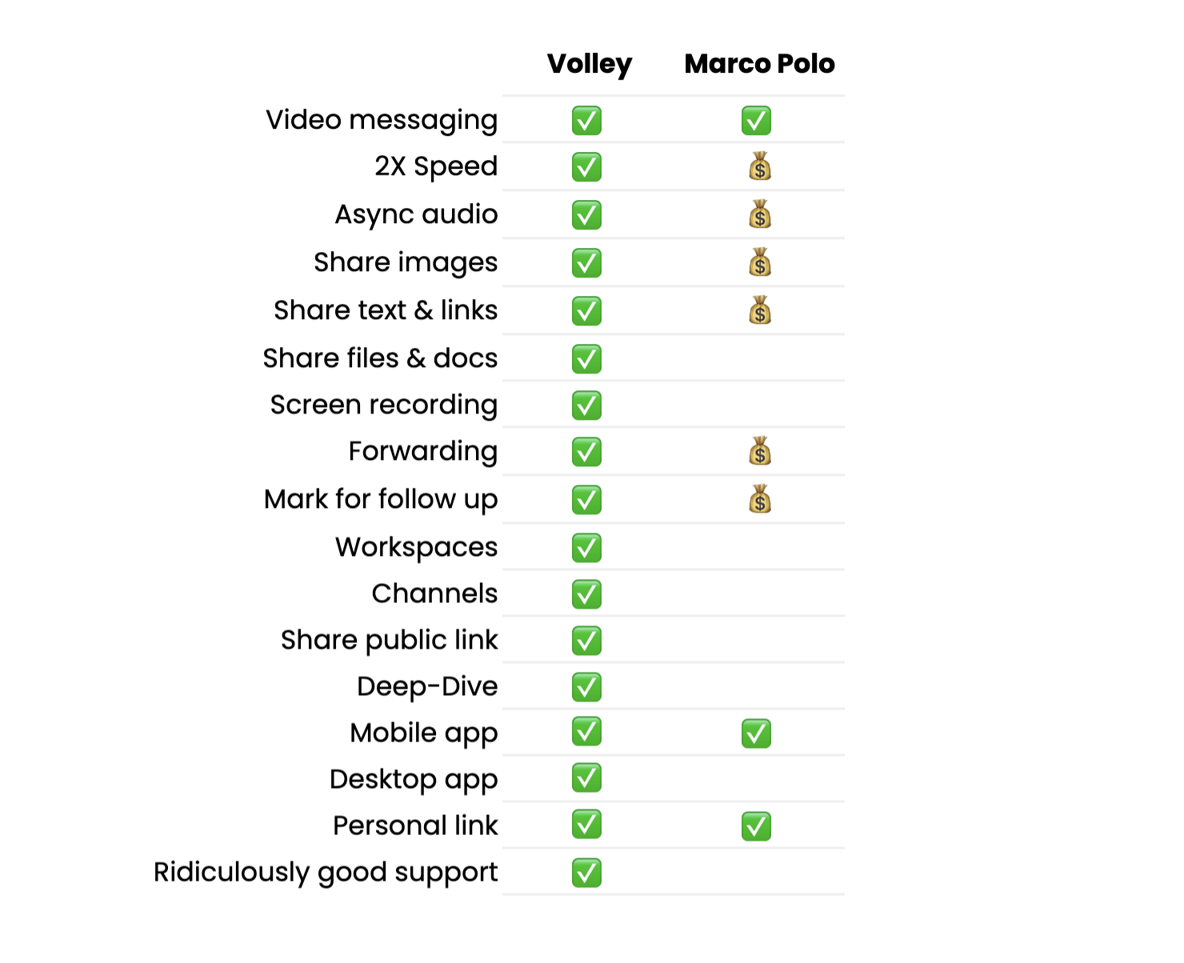Click Marco Polo's 2X Speed money bag
Viewport: 1184px width, 963px height.
coord(760,166)
